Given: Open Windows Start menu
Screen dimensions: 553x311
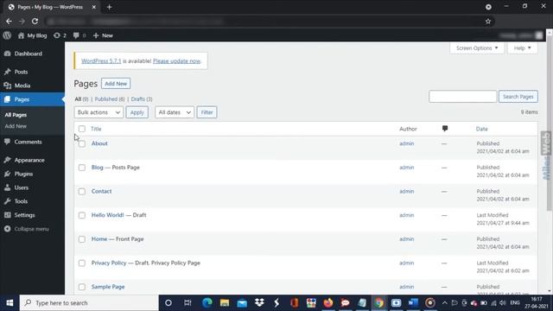Looking at the screenshot, I should pyautogui.click(x=10, y=303).
